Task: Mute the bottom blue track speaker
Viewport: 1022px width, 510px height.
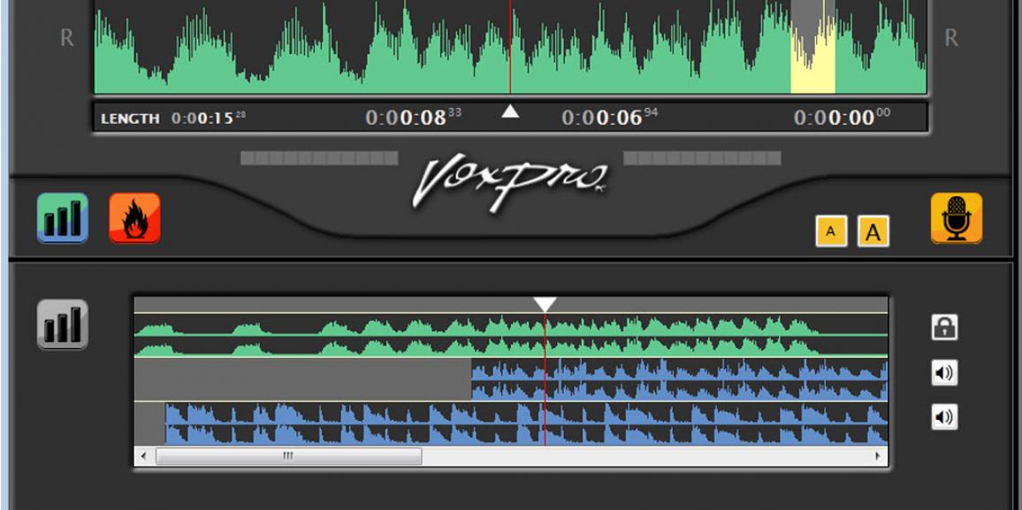Action: 944,417
